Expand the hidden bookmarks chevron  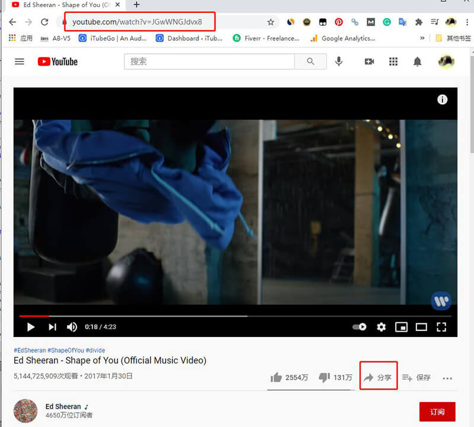[x=422, y=38]
